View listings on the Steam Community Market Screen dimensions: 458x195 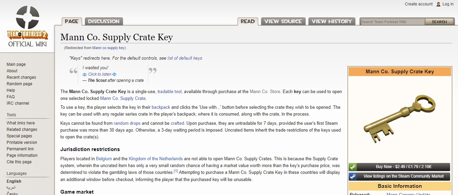(x=403, y=177)
